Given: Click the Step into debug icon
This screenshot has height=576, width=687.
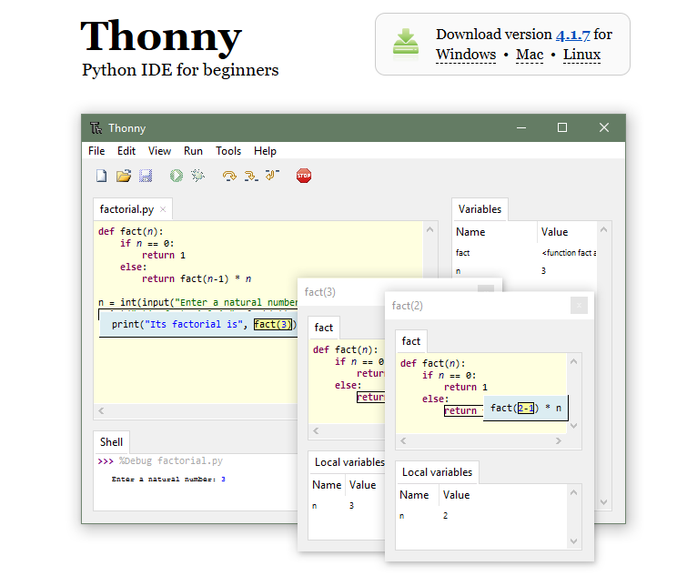Looking at the screenshot, I should pos(250,176).
